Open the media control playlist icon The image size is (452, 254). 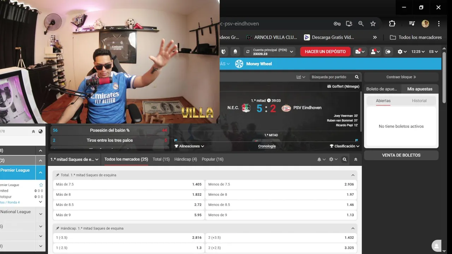(412, 24)
